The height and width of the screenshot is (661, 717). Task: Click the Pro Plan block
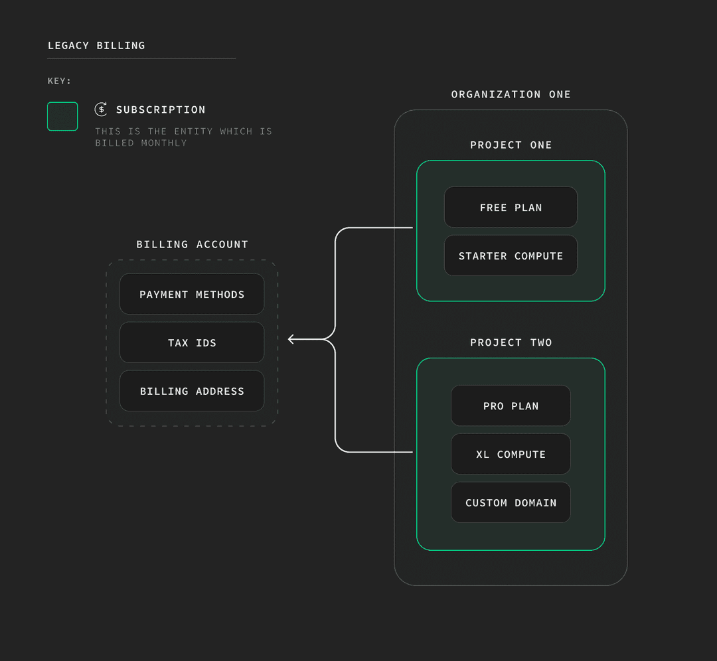[x=511, y=405]
